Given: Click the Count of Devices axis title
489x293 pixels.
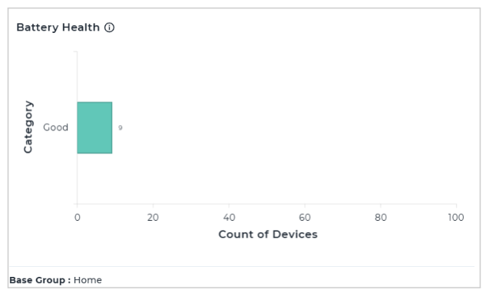Looking at the screenshot, I should 268,234.
